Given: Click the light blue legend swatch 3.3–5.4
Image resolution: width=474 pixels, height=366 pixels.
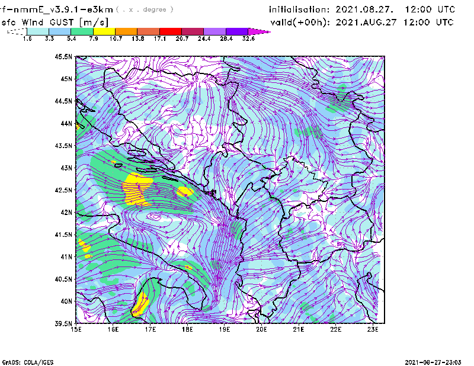Looking at the screenshot, I should (x=60, y=31).
